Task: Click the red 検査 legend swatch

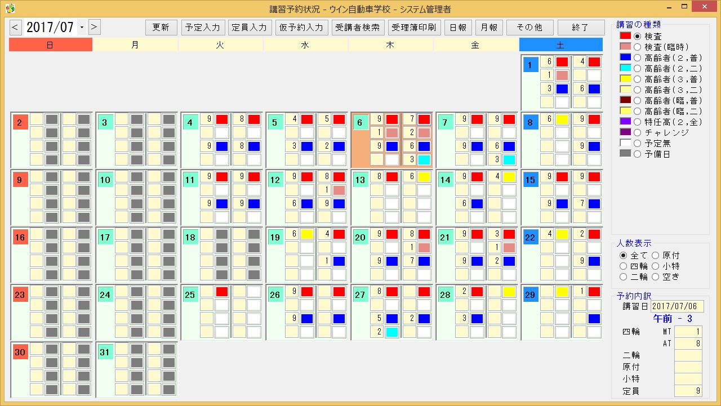Action: coord(625,36)
